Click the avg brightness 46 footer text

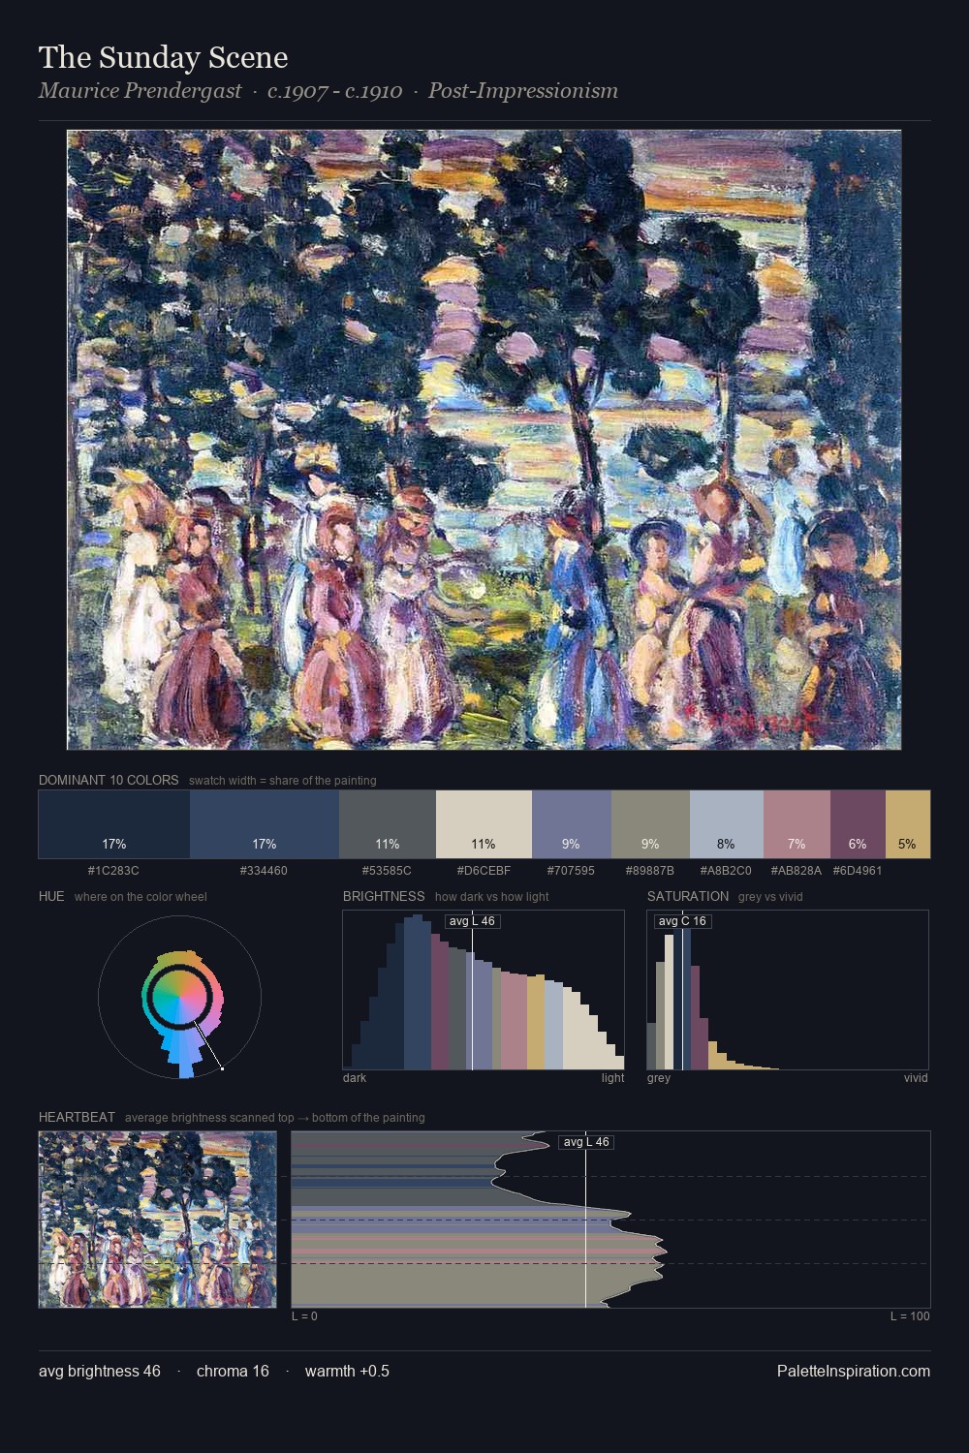click(100, 1371)
